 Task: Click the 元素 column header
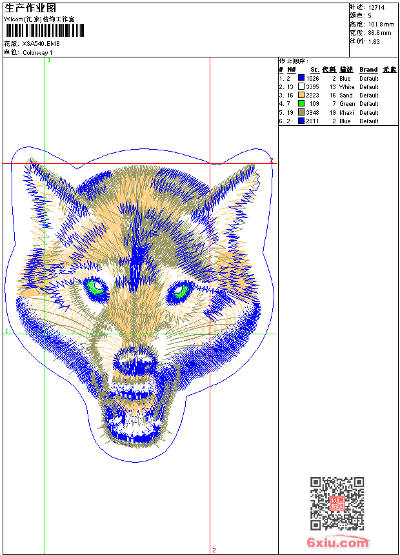pos(390,70)
